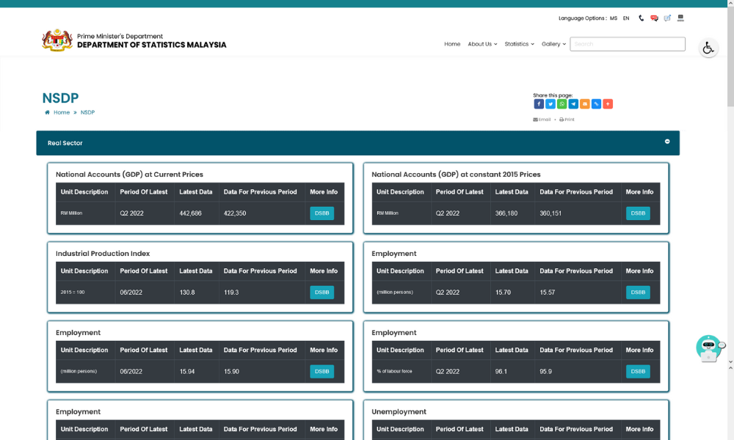
Task: Open the Statistics dropdown menu
Action: pos(519,44)
